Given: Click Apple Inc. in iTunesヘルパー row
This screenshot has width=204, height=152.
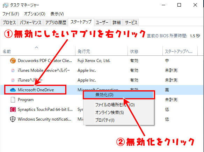Looking at the screenshot, I should click(87, 80).
